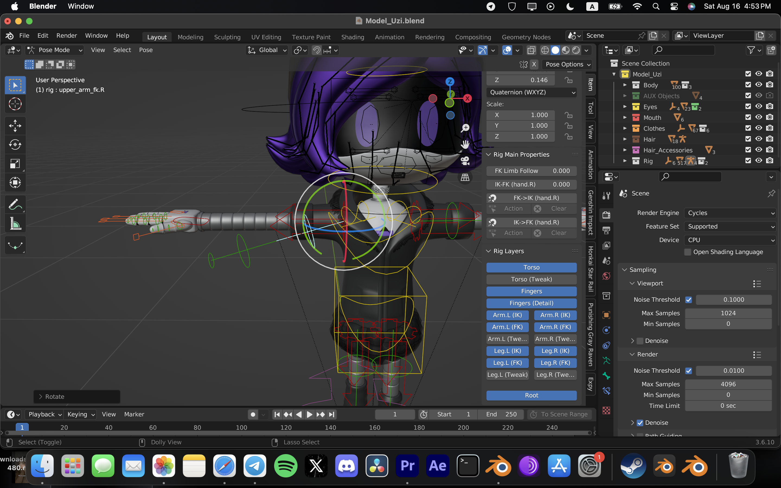The width and height of the screenshot is (781, 488).
Task: Click the Torso (Tweak) rig layer button
Action: click(531, 279)
